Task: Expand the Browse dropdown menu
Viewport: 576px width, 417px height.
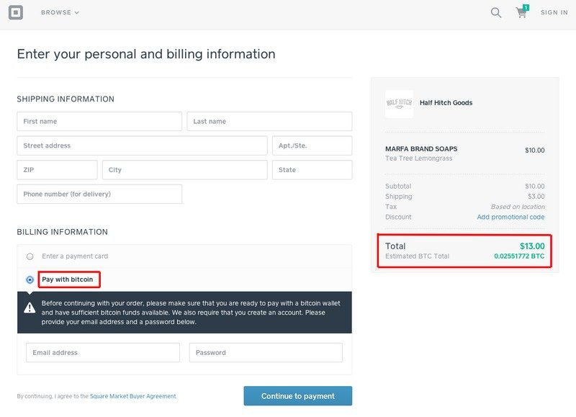Action: (60, 12)
